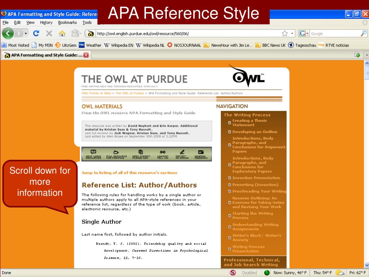Click Jump to listing of all sections link
Screen dimensions: 369x277
tap(129, 173)
